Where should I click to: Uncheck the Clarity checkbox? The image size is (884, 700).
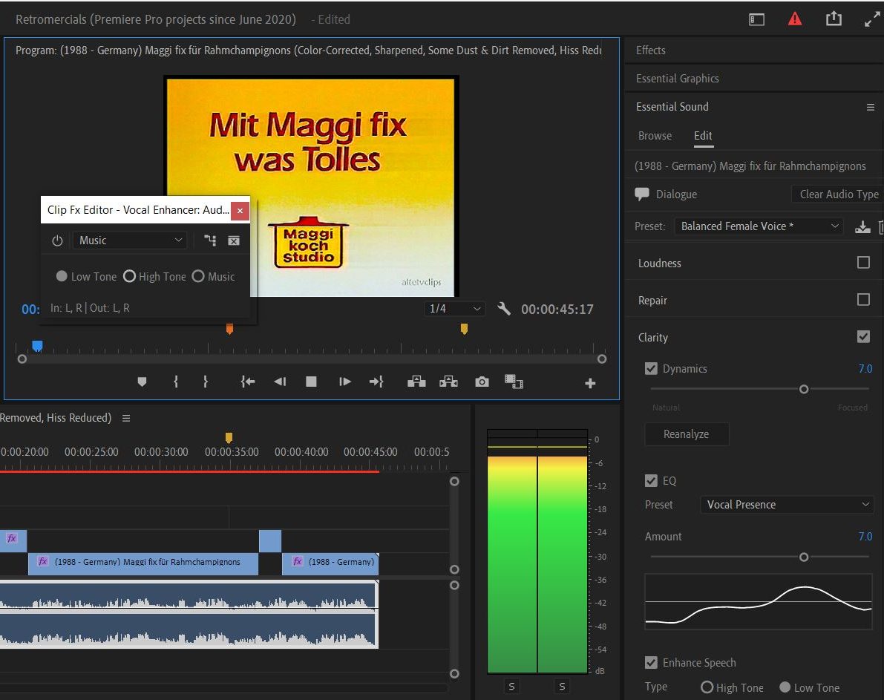point(863,337)
